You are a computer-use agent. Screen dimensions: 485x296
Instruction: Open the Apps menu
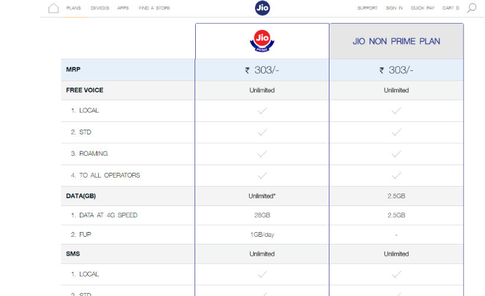click(123, 8)
